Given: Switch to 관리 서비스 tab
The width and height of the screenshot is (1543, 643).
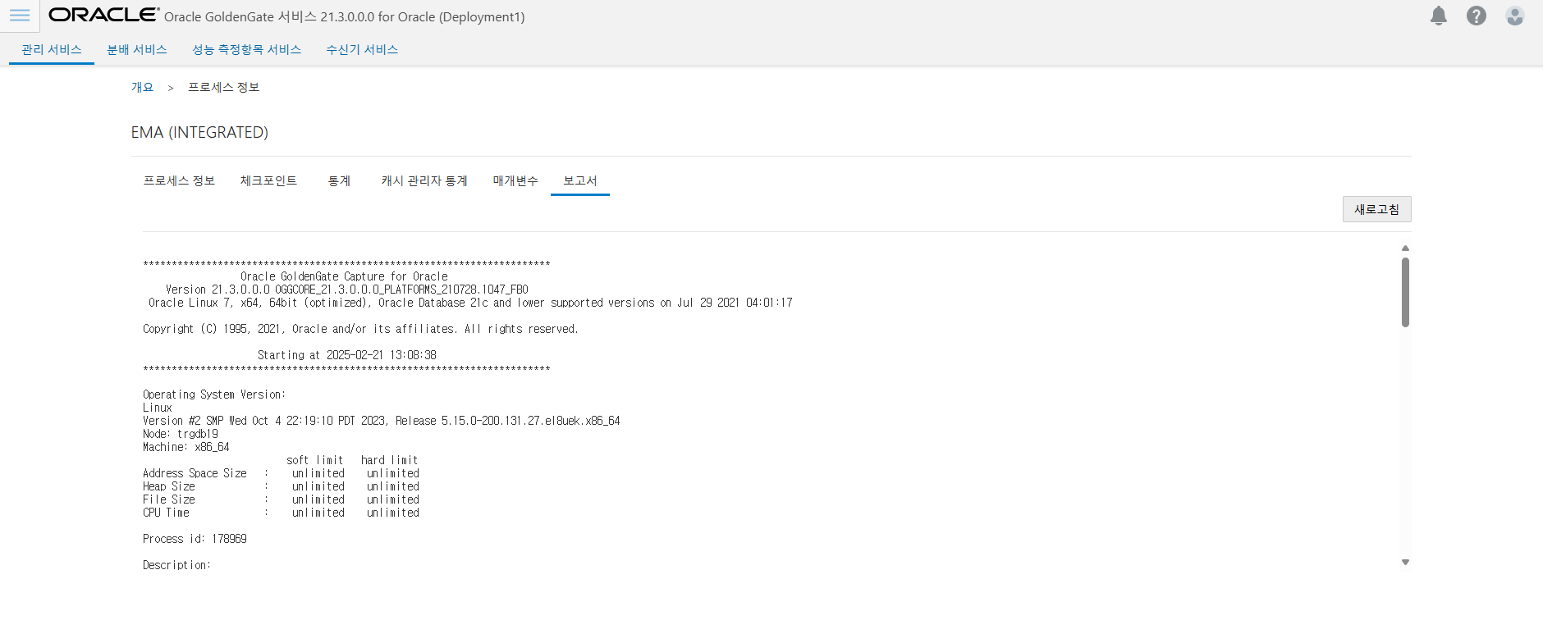Looking at the screenshot, I should click(x=52, y=49).
